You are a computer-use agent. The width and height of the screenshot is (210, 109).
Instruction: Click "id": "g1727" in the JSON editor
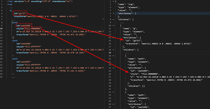coord(133,41)
